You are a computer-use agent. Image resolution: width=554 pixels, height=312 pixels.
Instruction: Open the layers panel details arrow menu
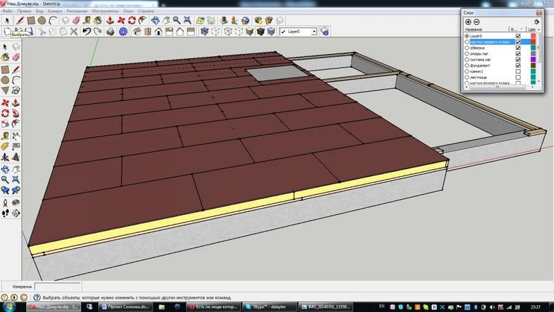tap(536, 22)
